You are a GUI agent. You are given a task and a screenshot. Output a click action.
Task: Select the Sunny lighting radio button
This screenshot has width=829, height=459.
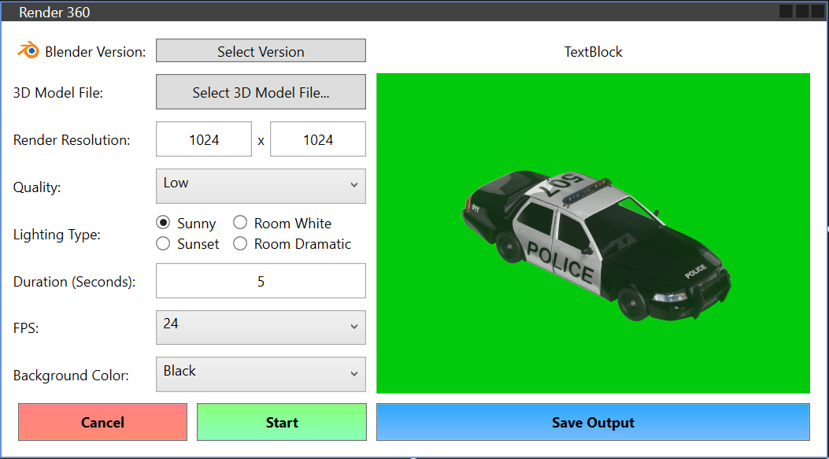pos(163,223)
